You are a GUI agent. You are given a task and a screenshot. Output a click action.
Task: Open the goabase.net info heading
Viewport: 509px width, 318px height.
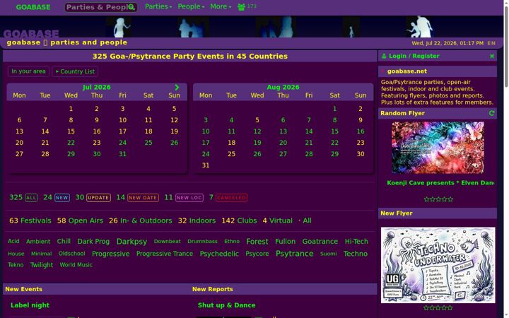pyautogui.click(x=407, y=71)
